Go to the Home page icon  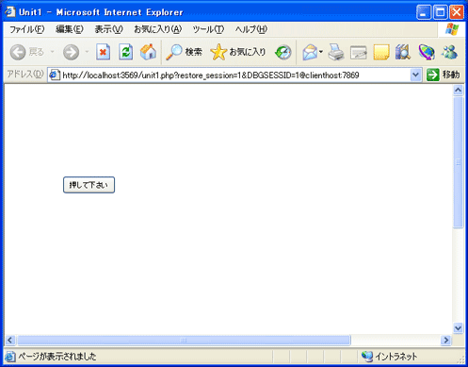click(x=148, y=52)
